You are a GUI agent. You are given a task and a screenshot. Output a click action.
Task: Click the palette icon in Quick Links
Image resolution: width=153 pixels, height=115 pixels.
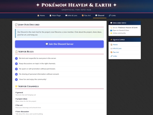coord(111,52)
